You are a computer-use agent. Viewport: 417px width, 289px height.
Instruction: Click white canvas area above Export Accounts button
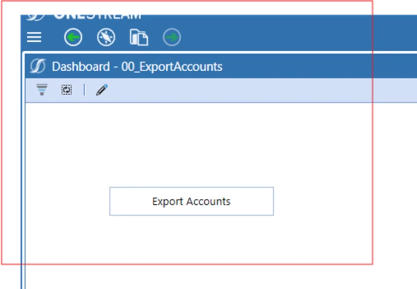point(191,145)
